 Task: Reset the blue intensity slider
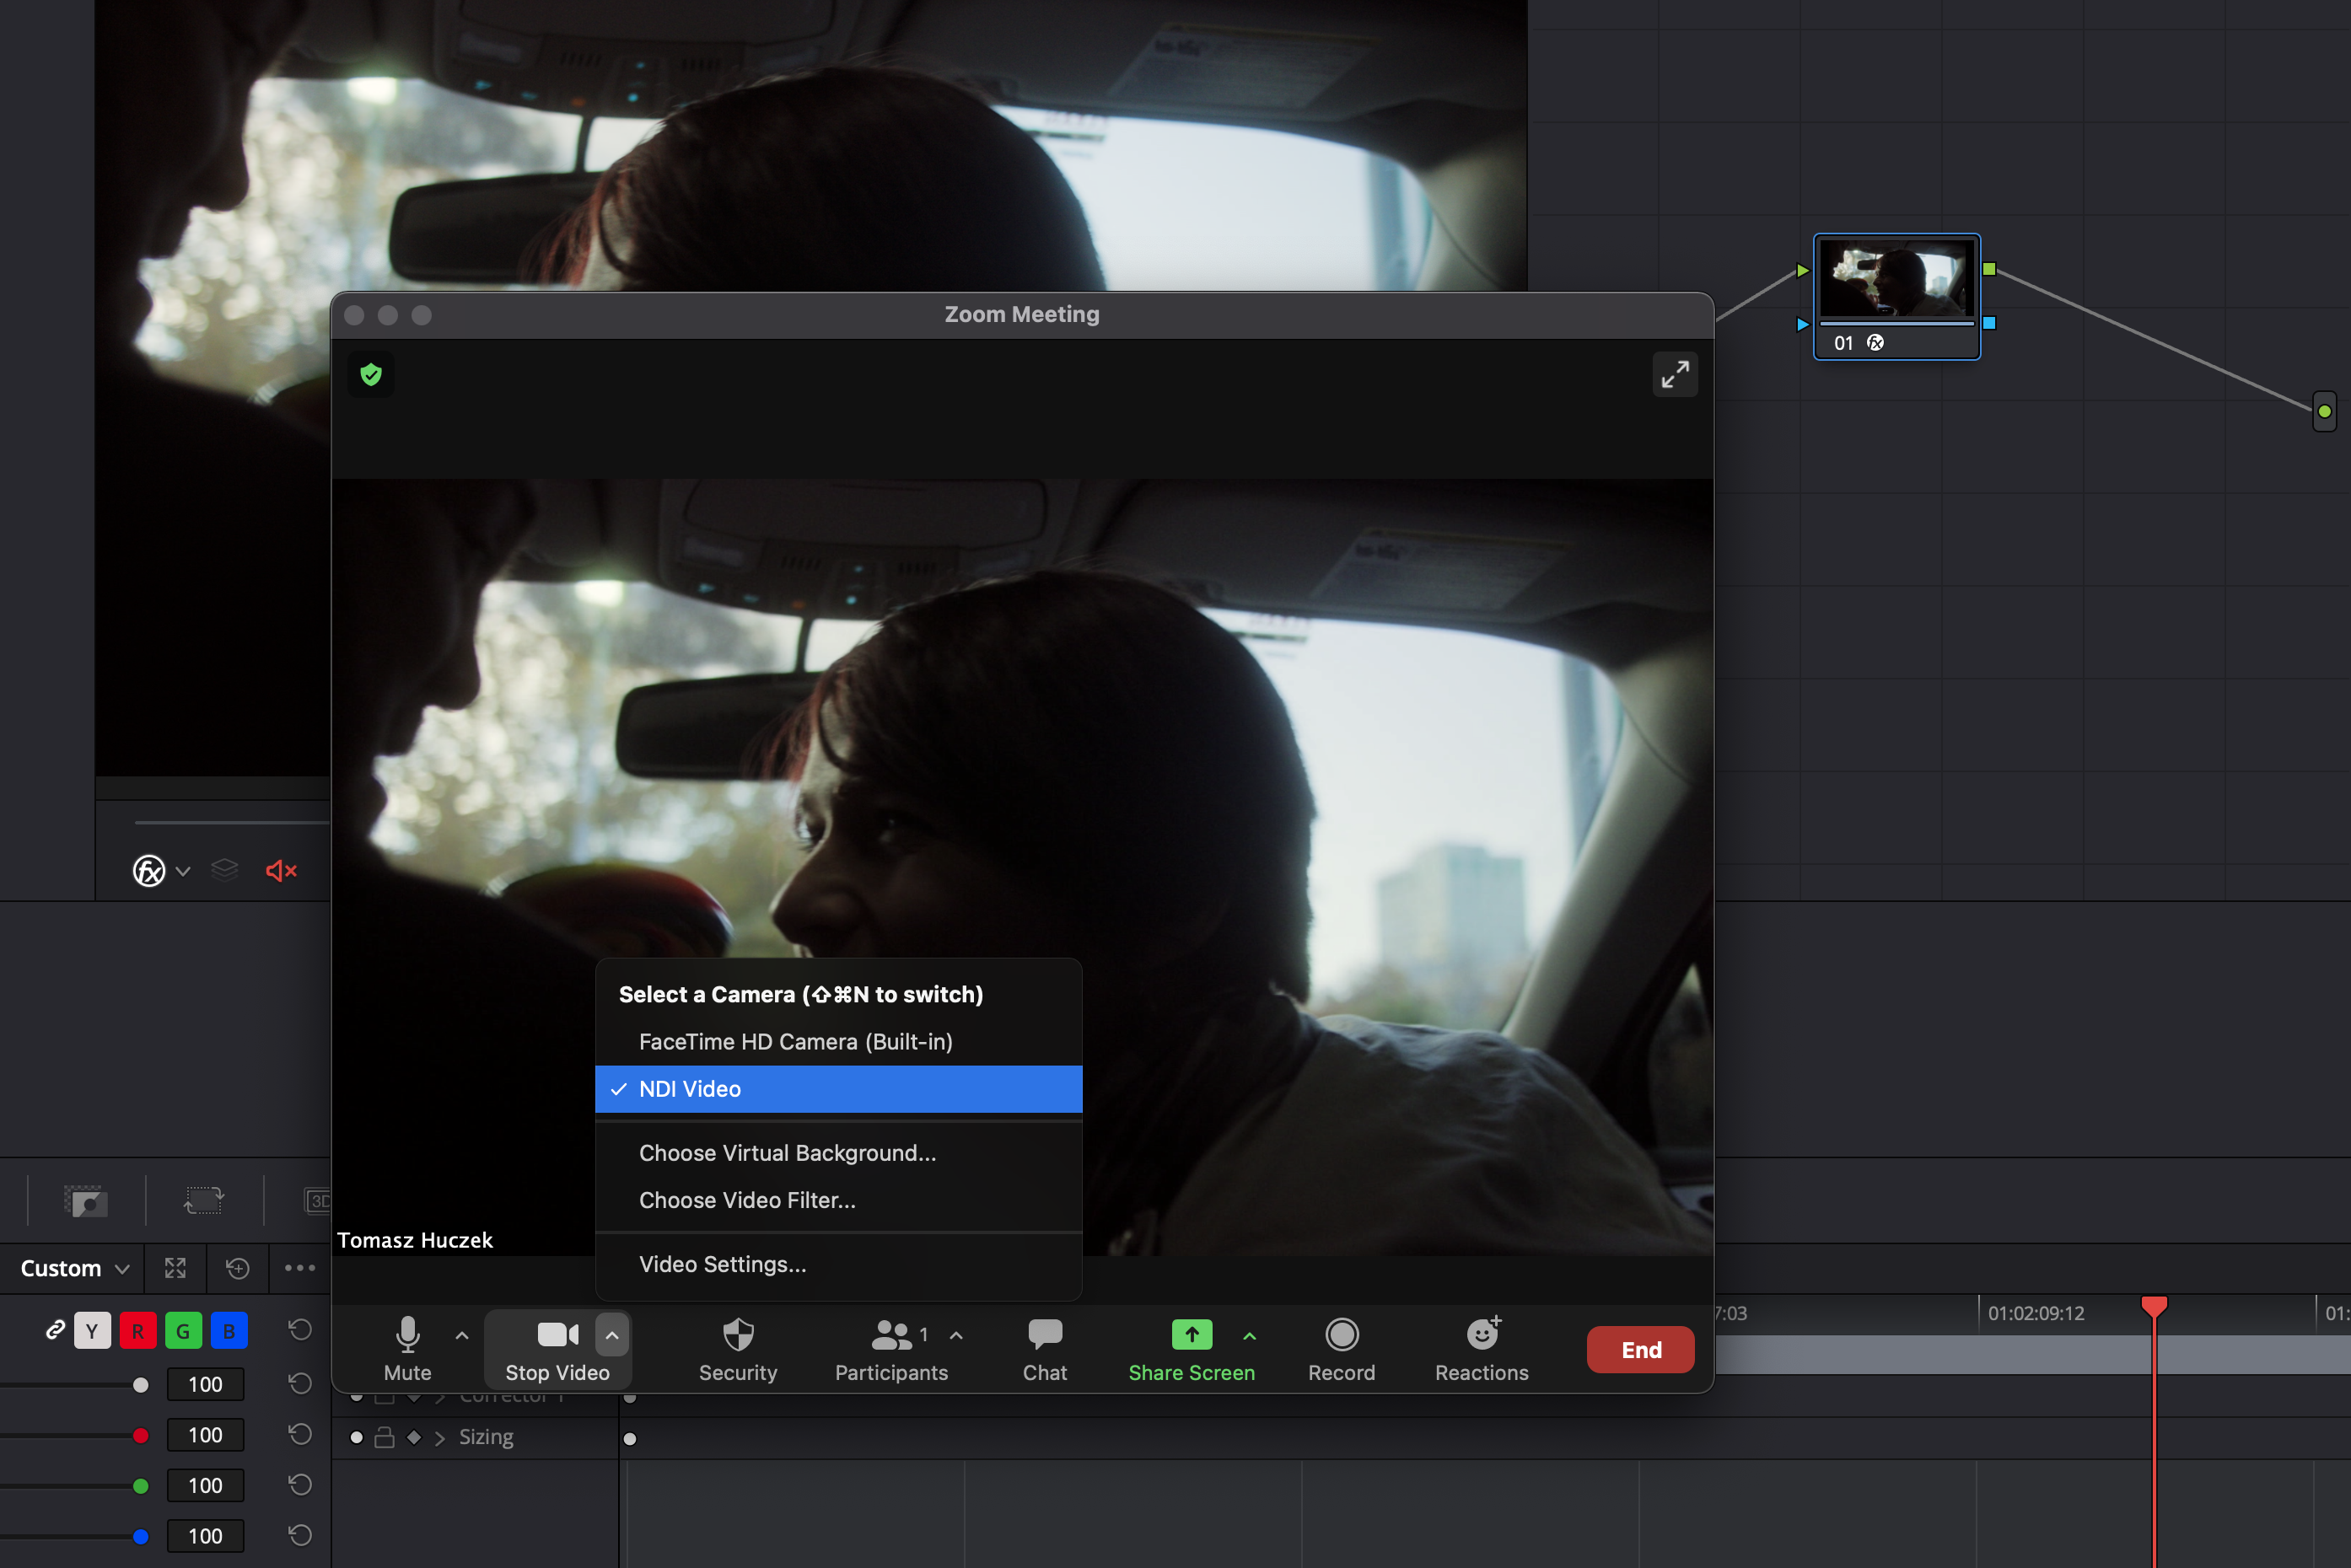(x=300, y=1535)
